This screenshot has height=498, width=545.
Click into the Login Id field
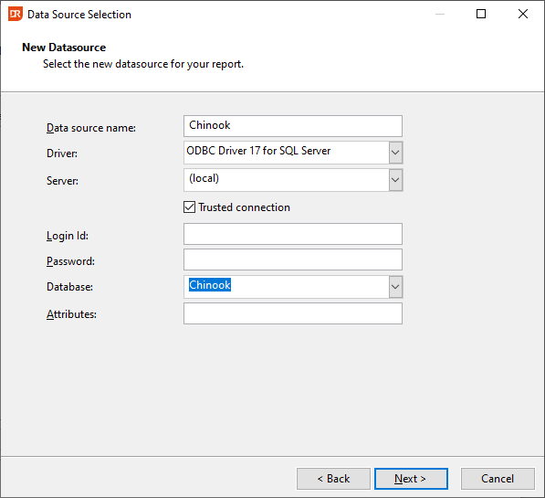[x=293, y=234]
